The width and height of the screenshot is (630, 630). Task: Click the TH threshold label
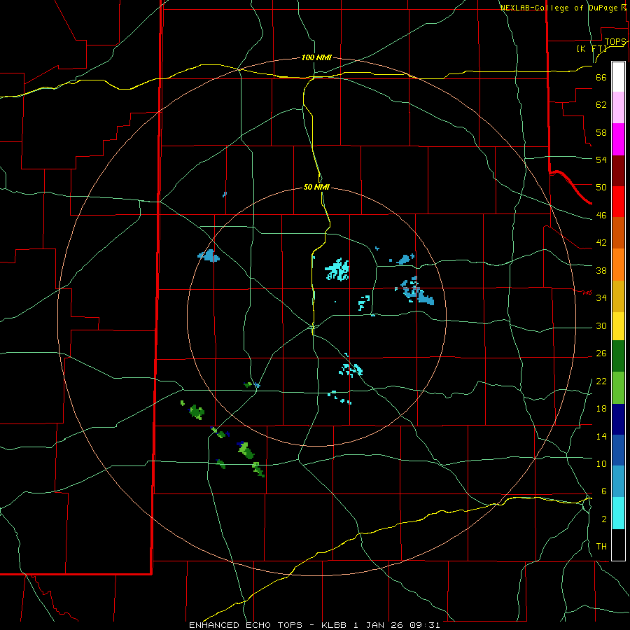(x=601, y=547)
